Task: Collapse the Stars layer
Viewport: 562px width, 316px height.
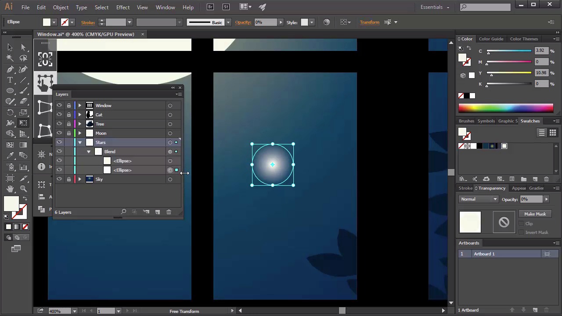Action: (79, 142)
